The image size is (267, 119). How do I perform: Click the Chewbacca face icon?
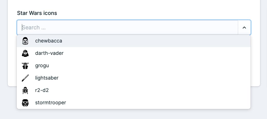25,41
